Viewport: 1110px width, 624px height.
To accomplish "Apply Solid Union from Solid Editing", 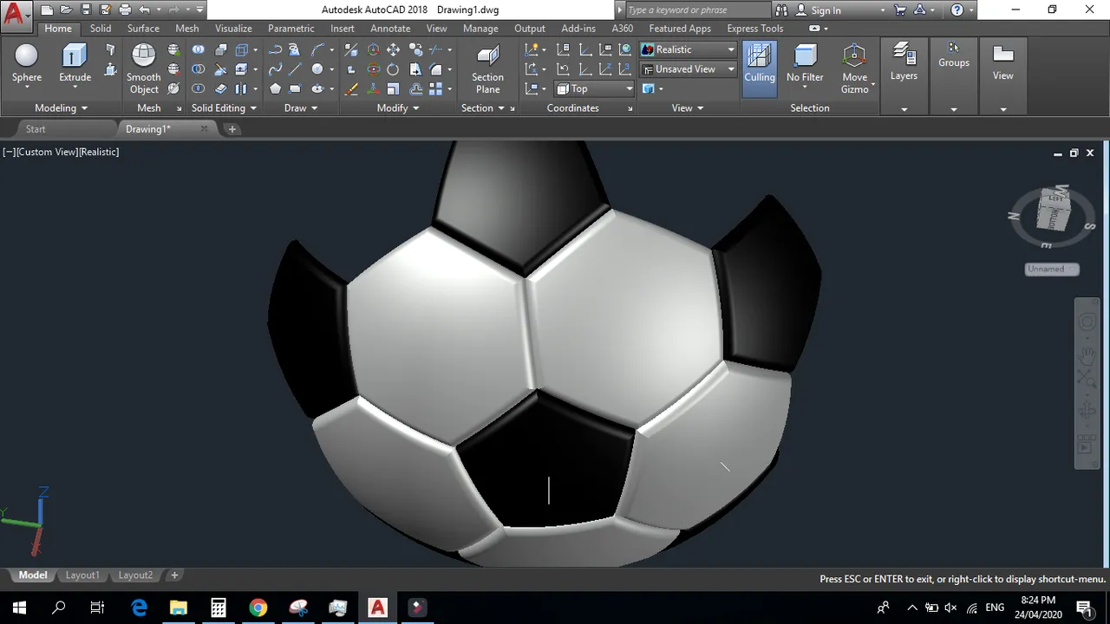I will click(199, 49).
